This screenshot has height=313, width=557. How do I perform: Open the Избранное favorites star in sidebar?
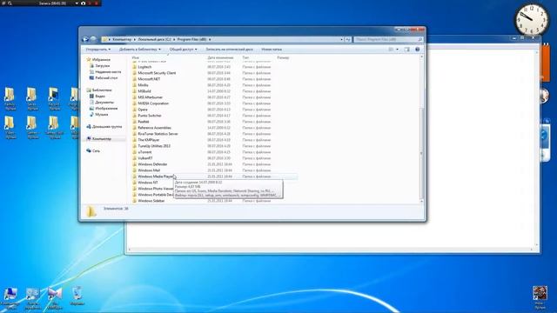tap(89, 60)
